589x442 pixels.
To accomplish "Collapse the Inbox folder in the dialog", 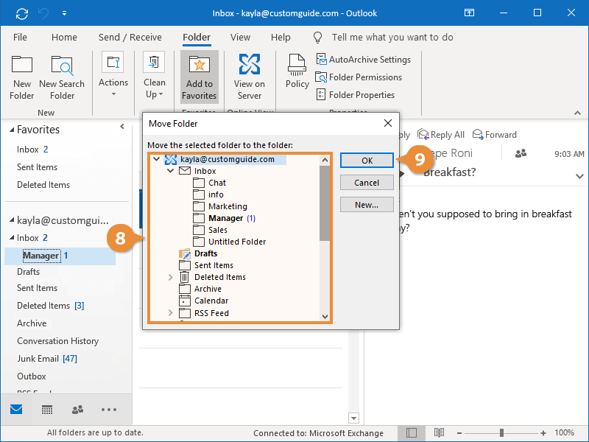I will tap(170, 170).
